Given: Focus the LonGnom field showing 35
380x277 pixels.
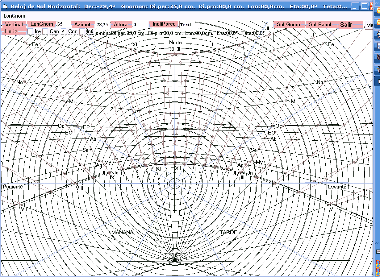Looking at the screenshot, I should [64, 24].
